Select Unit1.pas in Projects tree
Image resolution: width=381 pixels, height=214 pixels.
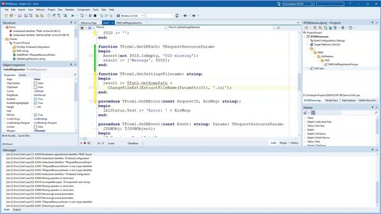click(x=319, y=68)
